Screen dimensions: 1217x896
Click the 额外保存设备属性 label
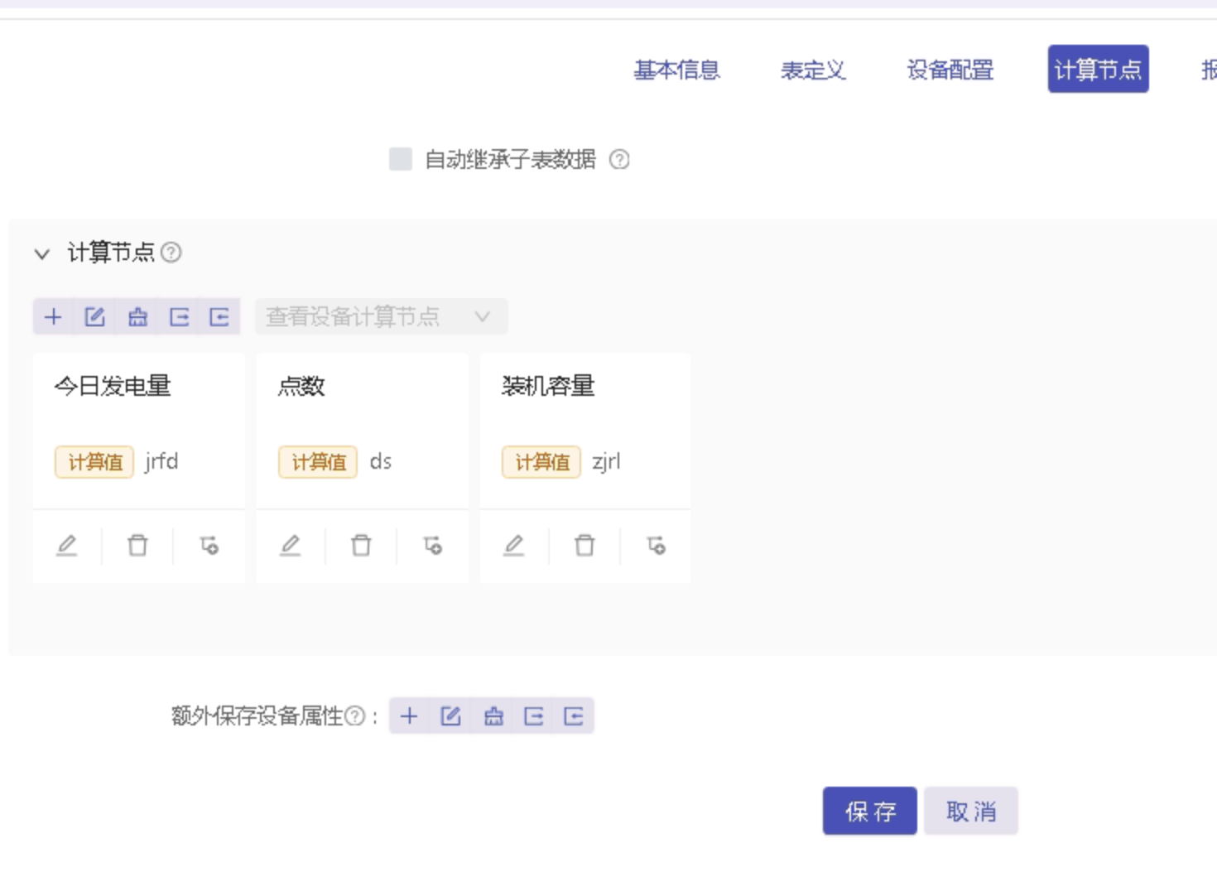click(x=257, y=716)
